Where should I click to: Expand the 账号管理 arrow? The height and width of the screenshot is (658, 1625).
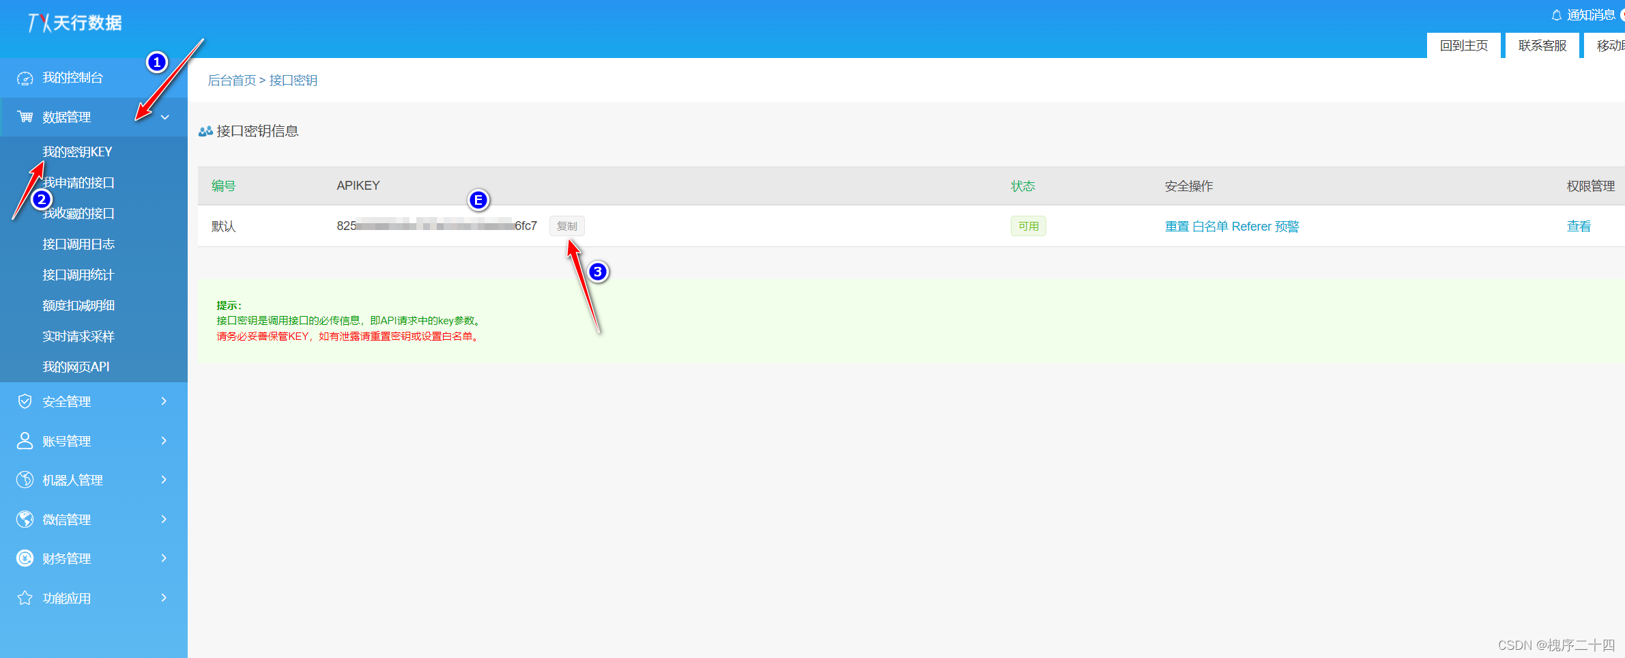pyautogui.click(x=164, y=441)
